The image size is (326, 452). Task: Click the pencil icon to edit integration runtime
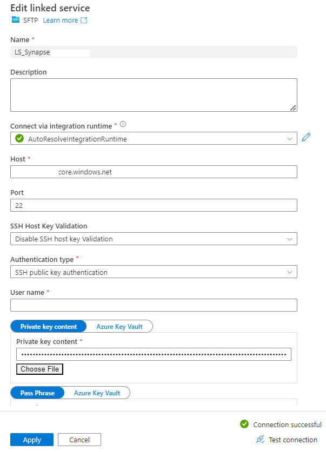(306, 138)
